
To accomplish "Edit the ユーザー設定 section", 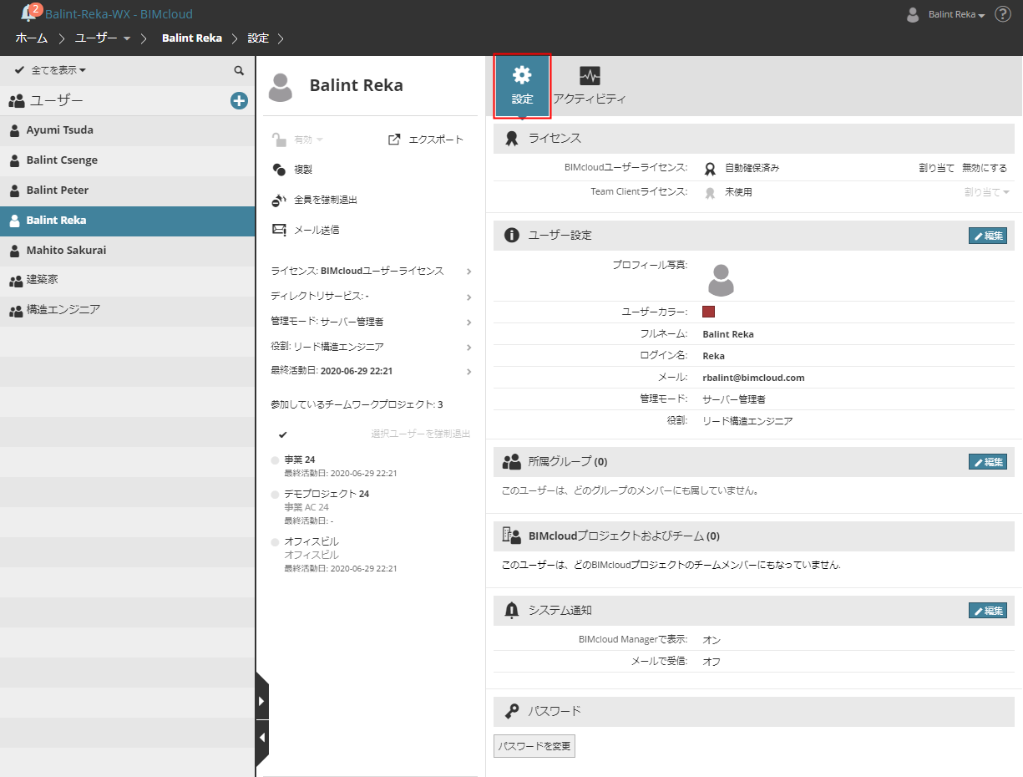I will [988, 236].
